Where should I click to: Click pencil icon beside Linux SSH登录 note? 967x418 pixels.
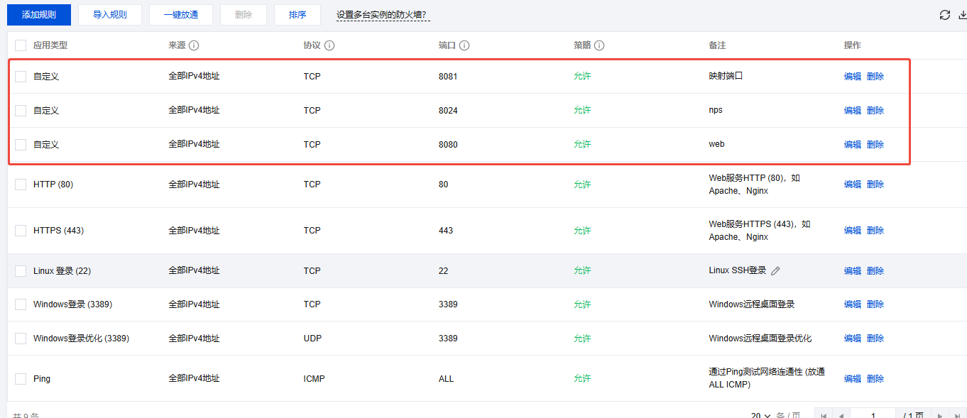[775, 270]
